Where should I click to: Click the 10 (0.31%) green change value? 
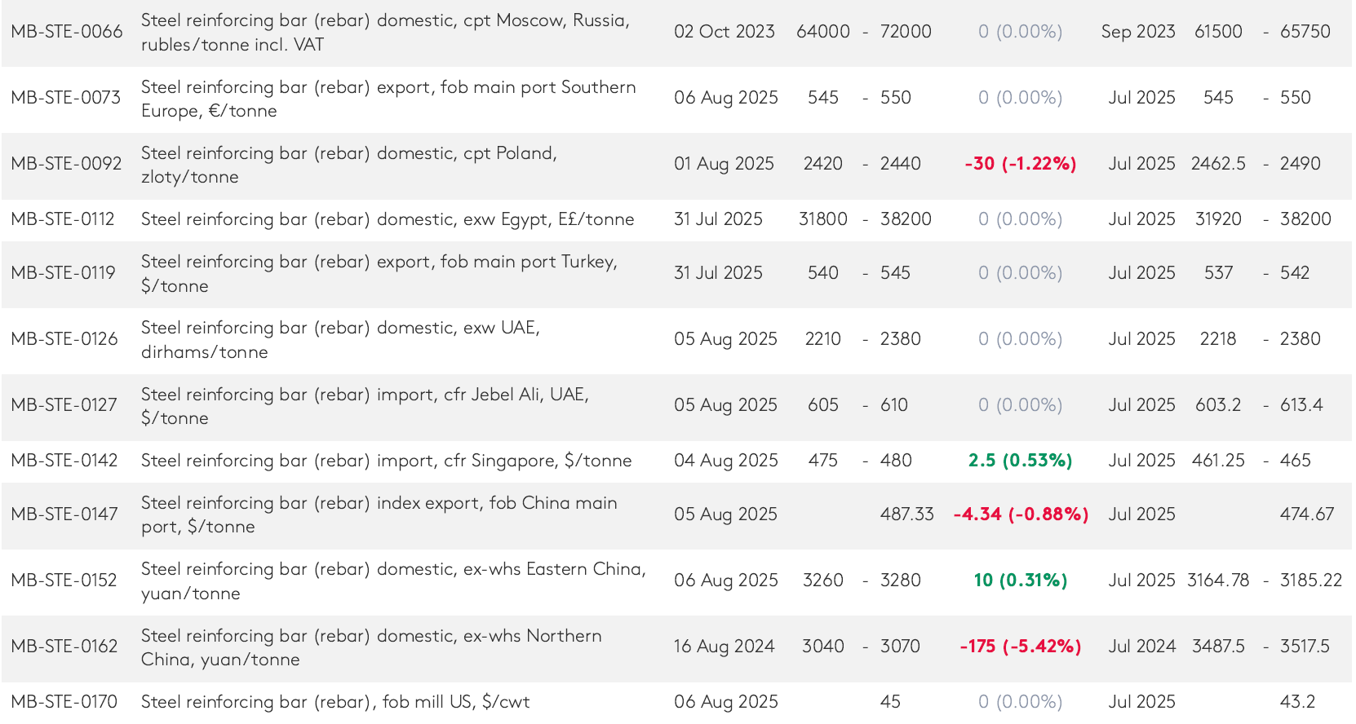coord(1020,581)
